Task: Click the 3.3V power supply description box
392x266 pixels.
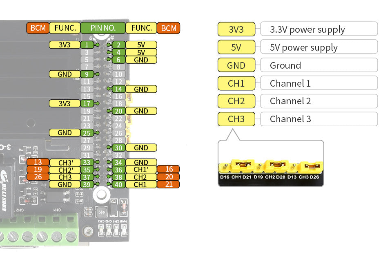Action: [319, 29]
